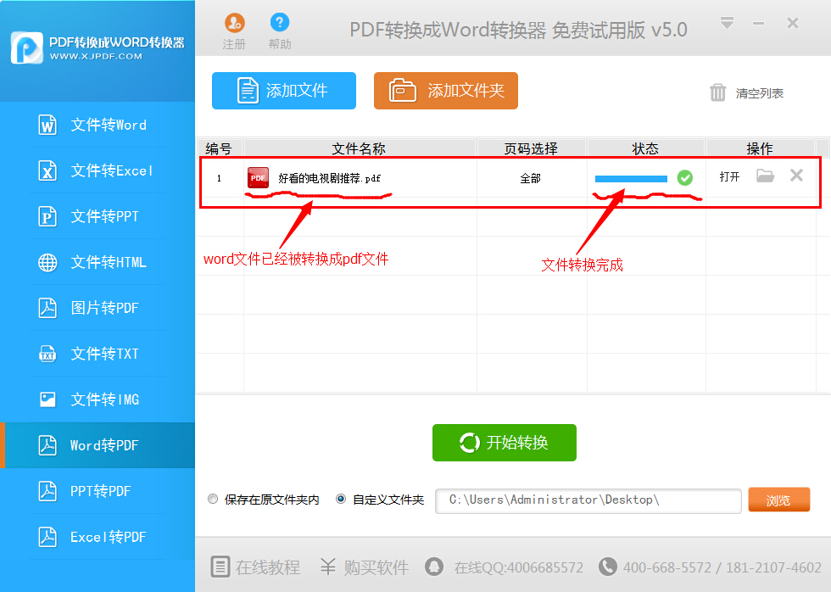Click the 添加文件 button
This screenshot has width=831, height=592.
284,91
